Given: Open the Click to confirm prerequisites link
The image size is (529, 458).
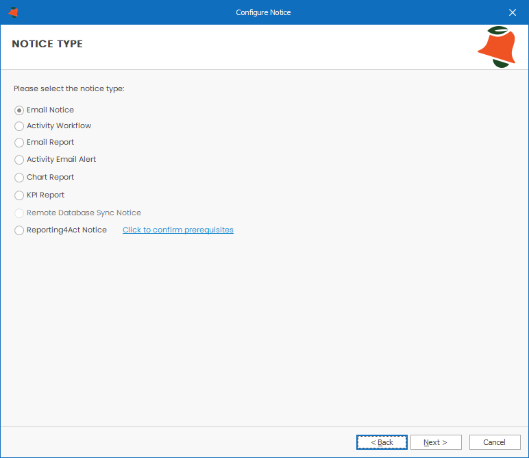Looking at the screenshot, I should pyautogui.click(x=177, y=230).
